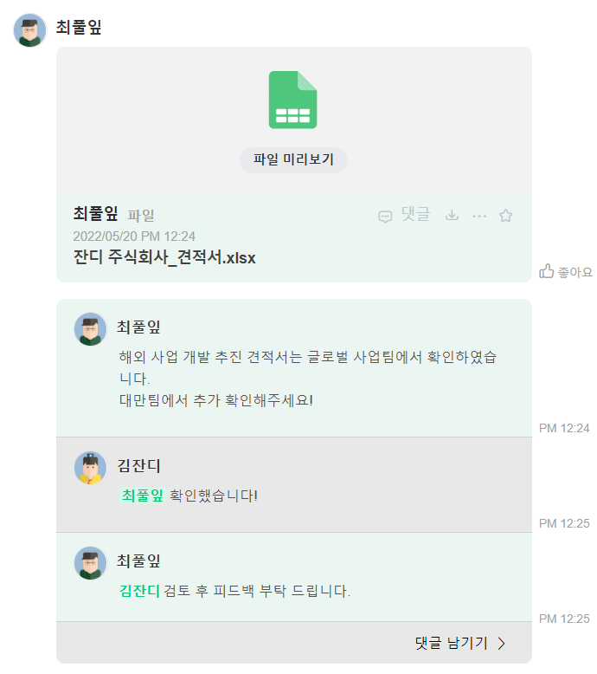Open the three-dot more options menu
597x674 pixels.
[479, 216]
